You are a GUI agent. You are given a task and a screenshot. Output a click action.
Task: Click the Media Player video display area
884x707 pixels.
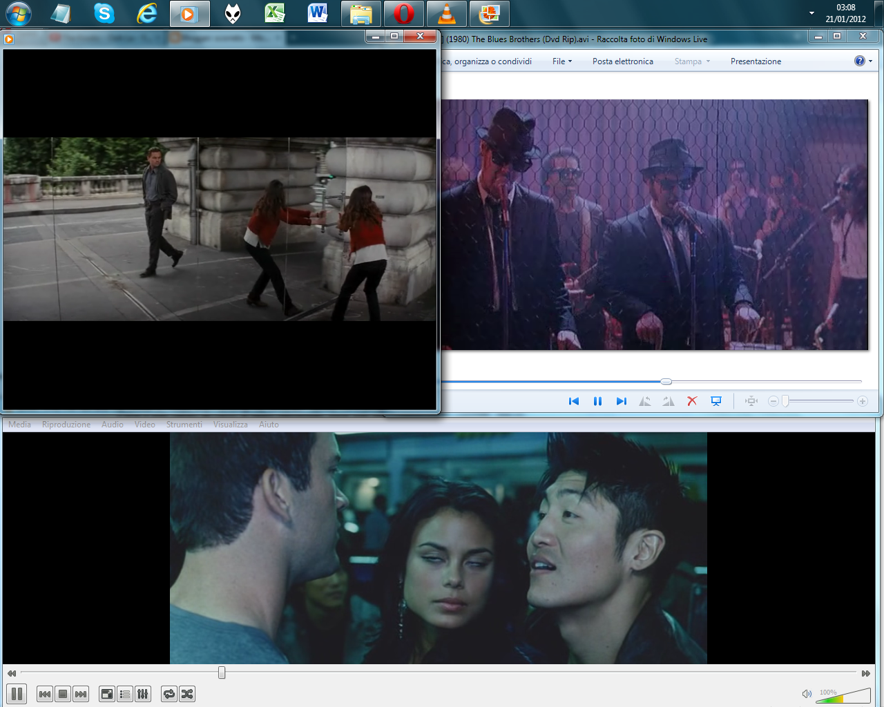220,229
